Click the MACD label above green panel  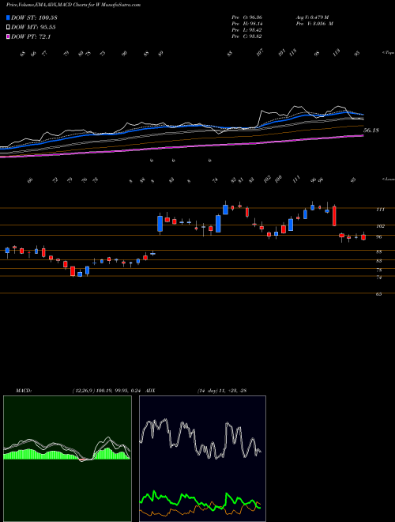[24, 391]
